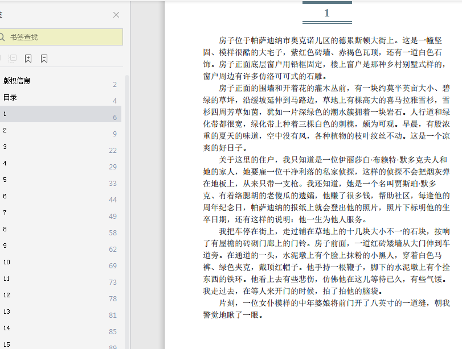Image resolution: width=462 pixels, height=349 pixels.
Task: Open chapter 10 bookmark
Action: click(60, 262)
